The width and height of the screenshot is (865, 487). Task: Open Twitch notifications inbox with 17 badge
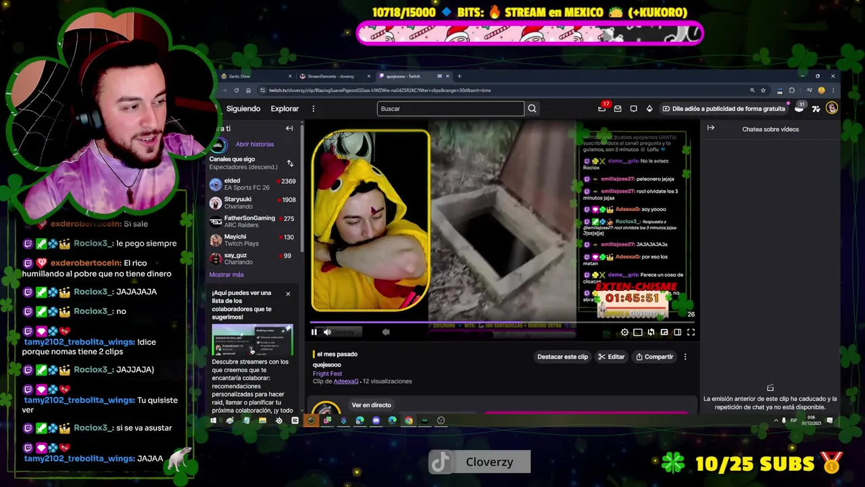[x=602, y=108]
